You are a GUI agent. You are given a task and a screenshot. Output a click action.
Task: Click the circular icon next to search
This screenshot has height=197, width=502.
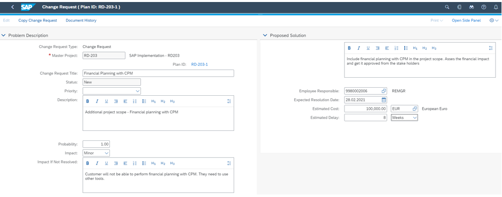click(x=459, y=7)
